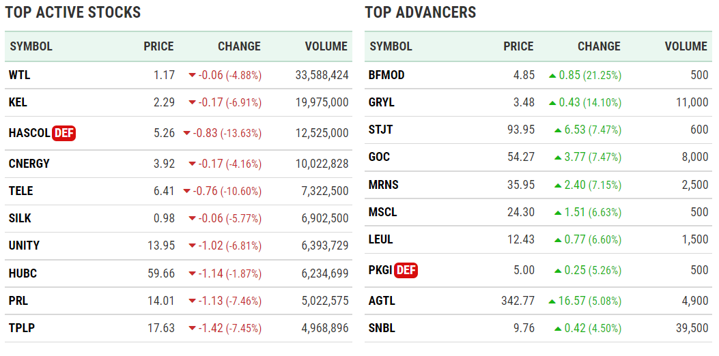The image size is (719, 356).
Task: Click the red down arrow in WTL row
Action: coord(192,75)
